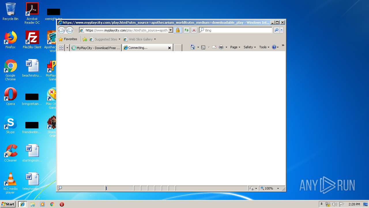
Task: Click the RSS feeds icon
Action: (203, 47)
